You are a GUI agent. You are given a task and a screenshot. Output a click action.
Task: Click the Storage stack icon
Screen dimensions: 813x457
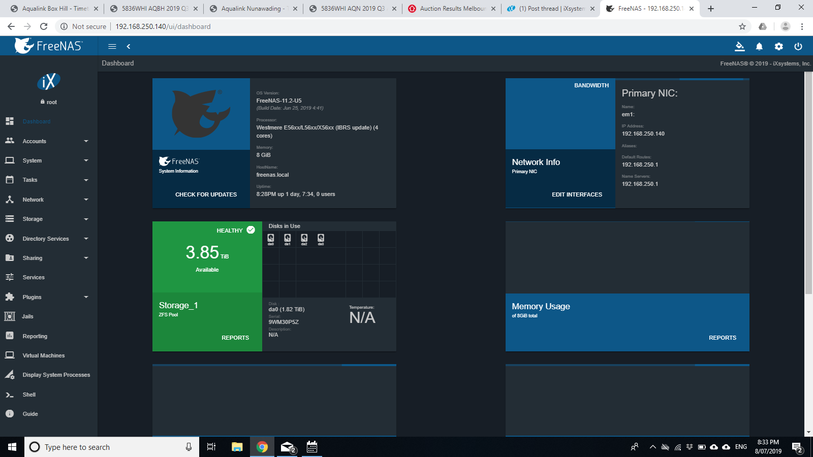click(10, 219)
